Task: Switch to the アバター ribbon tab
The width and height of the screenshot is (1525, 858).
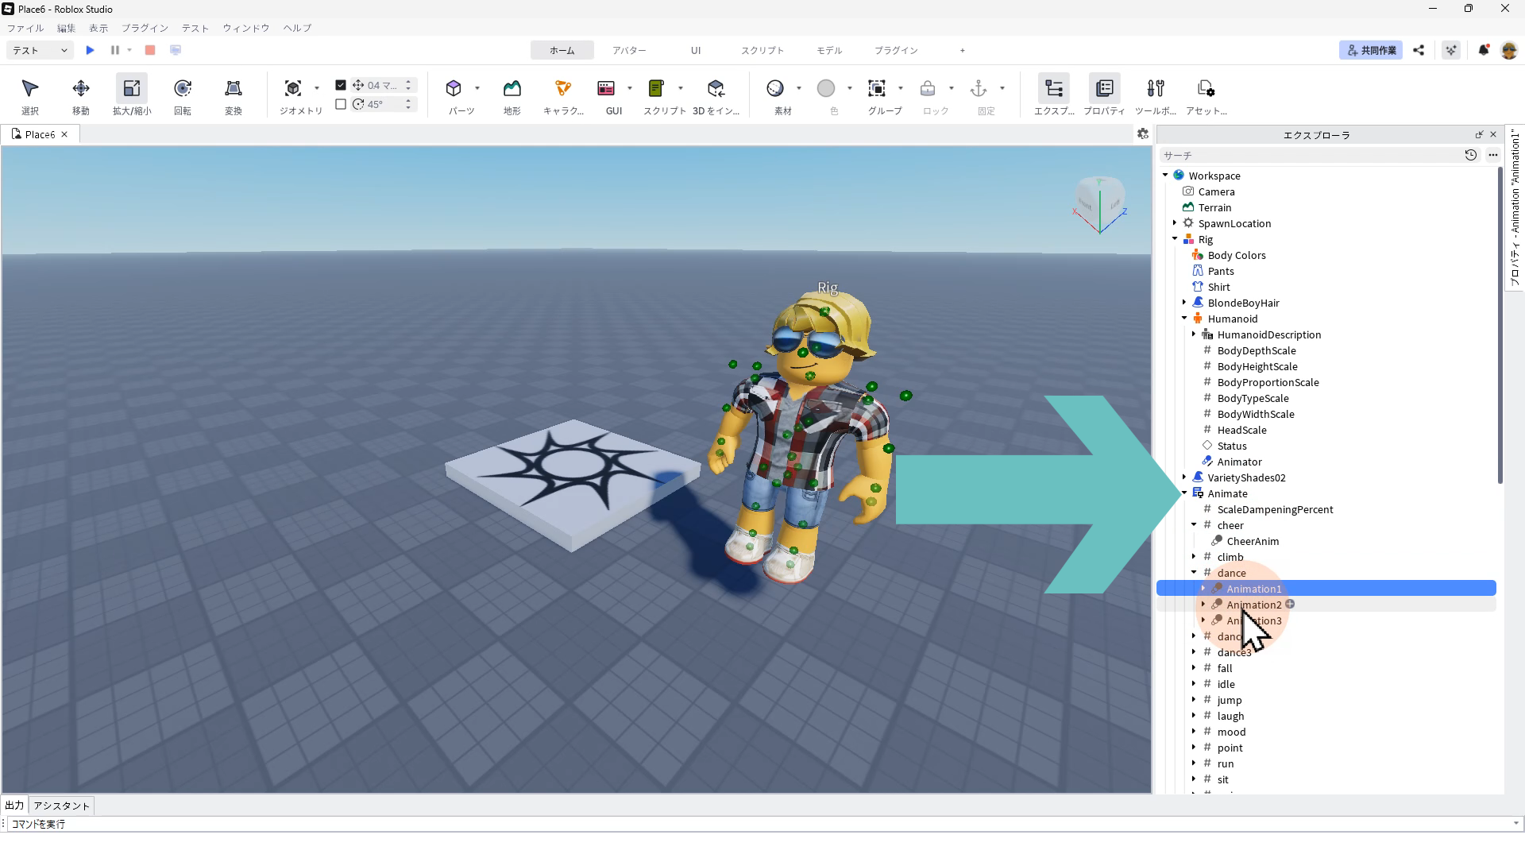Action: 628,50
